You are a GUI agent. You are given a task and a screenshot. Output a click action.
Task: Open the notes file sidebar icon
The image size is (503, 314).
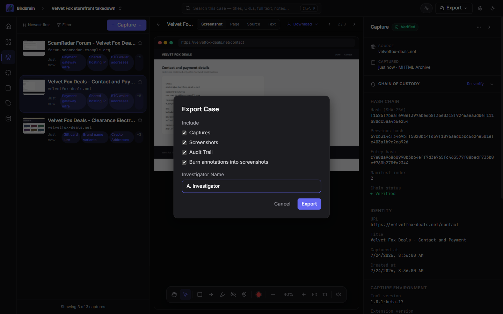8,88
